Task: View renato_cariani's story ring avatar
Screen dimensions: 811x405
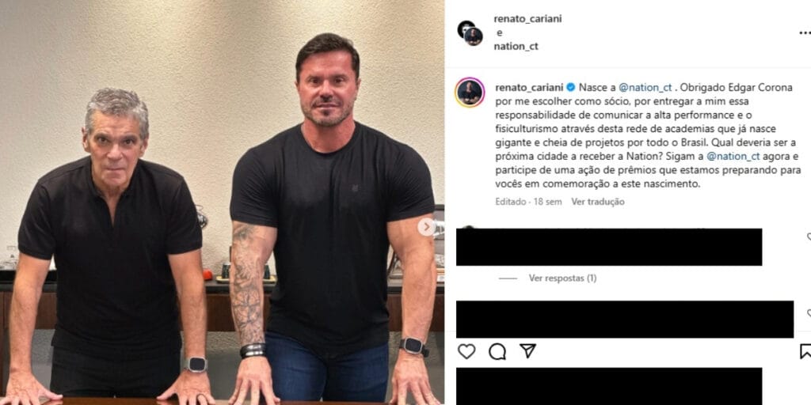Action: coord(470,93)
